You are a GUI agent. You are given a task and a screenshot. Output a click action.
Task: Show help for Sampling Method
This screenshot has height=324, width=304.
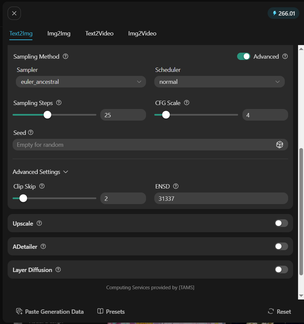[66, 56]
